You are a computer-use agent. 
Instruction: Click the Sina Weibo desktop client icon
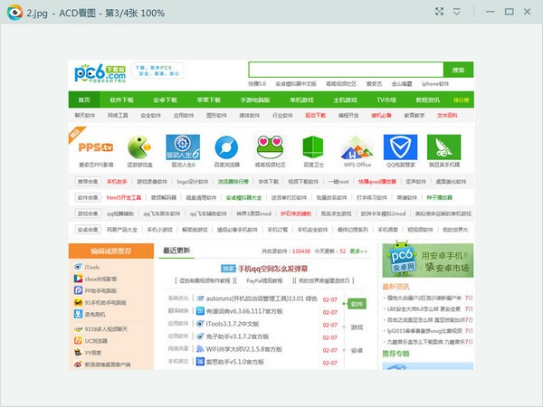pos(78,364)
